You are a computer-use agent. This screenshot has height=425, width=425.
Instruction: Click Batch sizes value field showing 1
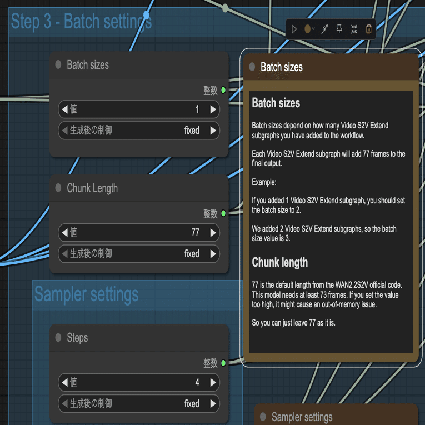click(139, 109)
